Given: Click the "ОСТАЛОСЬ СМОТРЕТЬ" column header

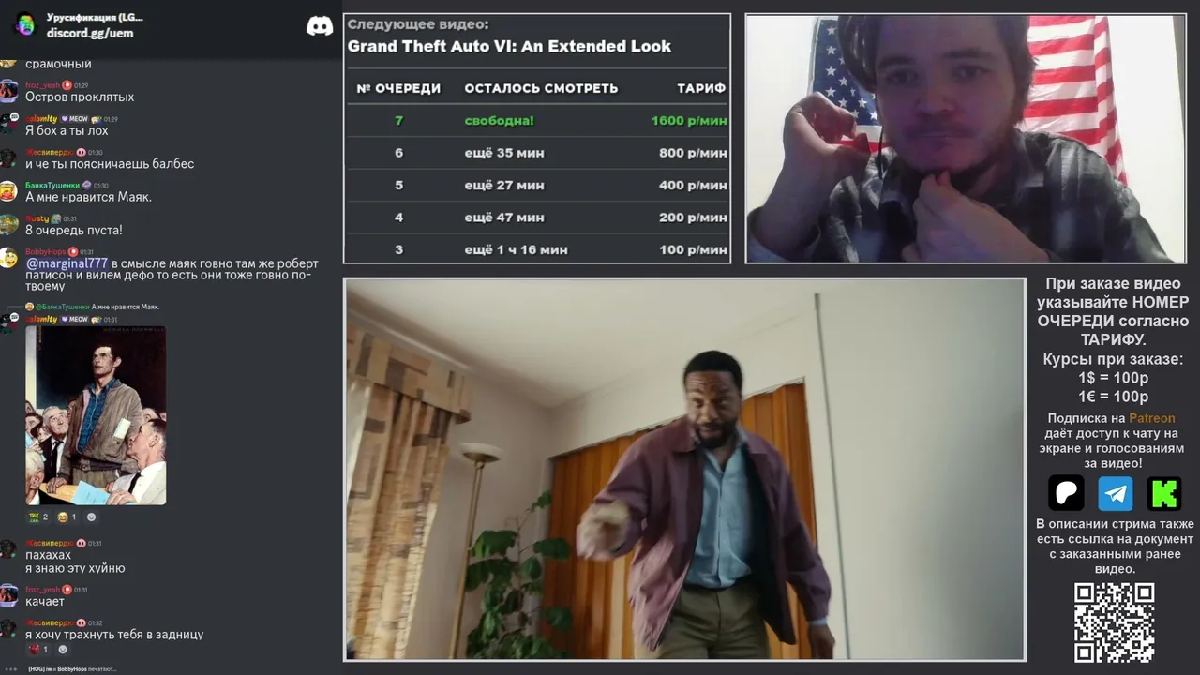Looking at the screenshot, I should pos(541,88).
